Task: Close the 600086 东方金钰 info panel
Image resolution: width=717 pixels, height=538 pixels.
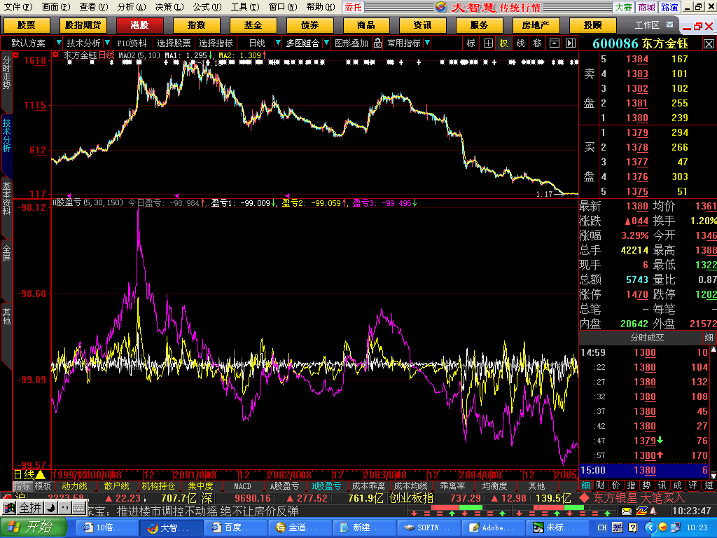Action: [709, 43]
